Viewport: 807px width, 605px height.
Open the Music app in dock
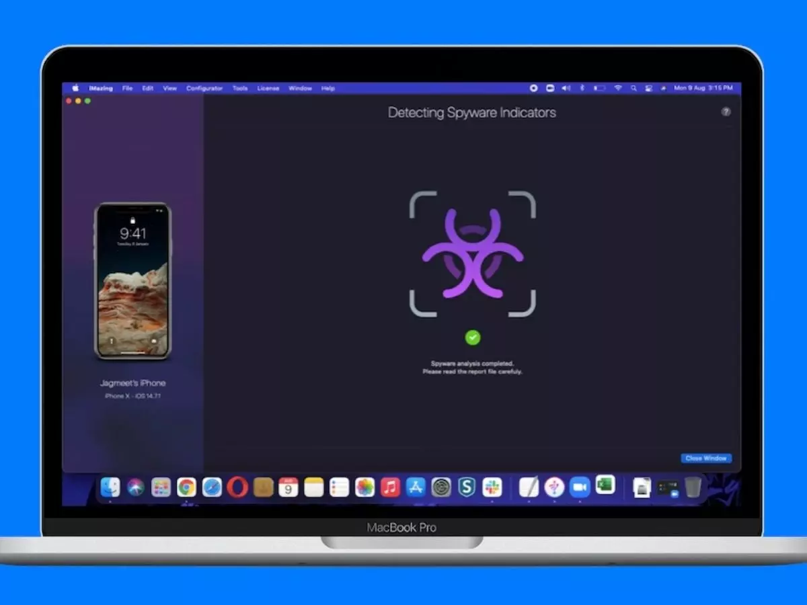[390, 487]
